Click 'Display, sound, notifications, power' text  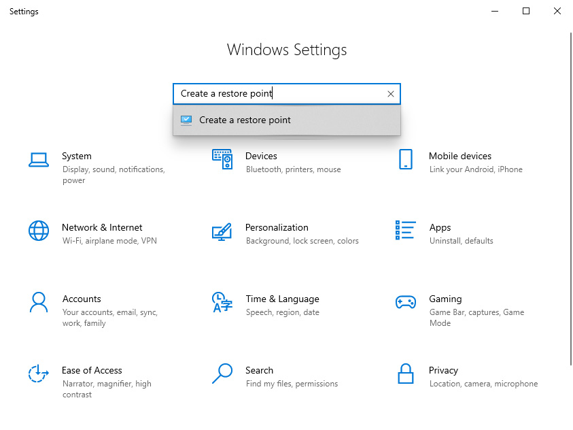[x=114, y=175]
